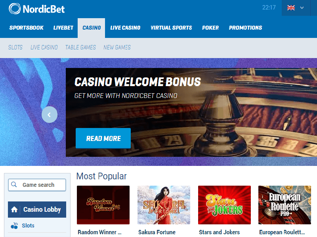This screenshot has height=237, width=317.
Task: Open the Sportsbook menu item
Action: coord(27,28)
